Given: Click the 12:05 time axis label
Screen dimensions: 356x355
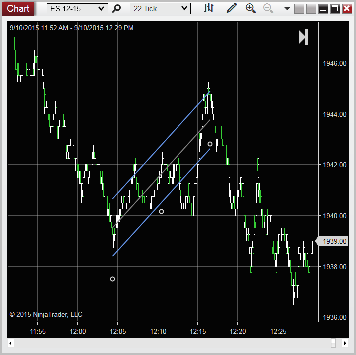Looking at the screenshot, I should 118,331.
